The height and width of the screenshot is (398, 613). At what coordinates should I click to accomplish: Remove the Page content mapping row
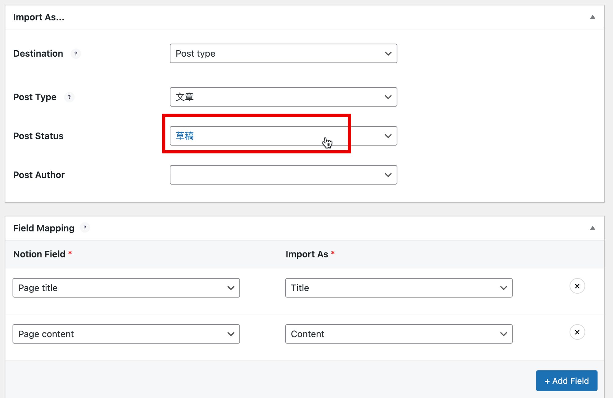point(577,332)
